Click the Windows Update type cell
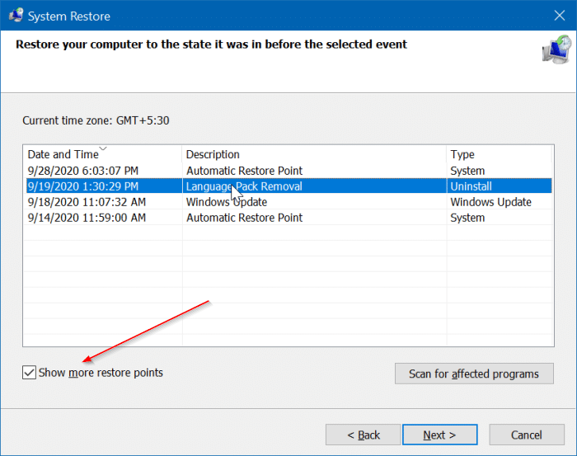This screenshot has width=577, height=456. point(491,202)
